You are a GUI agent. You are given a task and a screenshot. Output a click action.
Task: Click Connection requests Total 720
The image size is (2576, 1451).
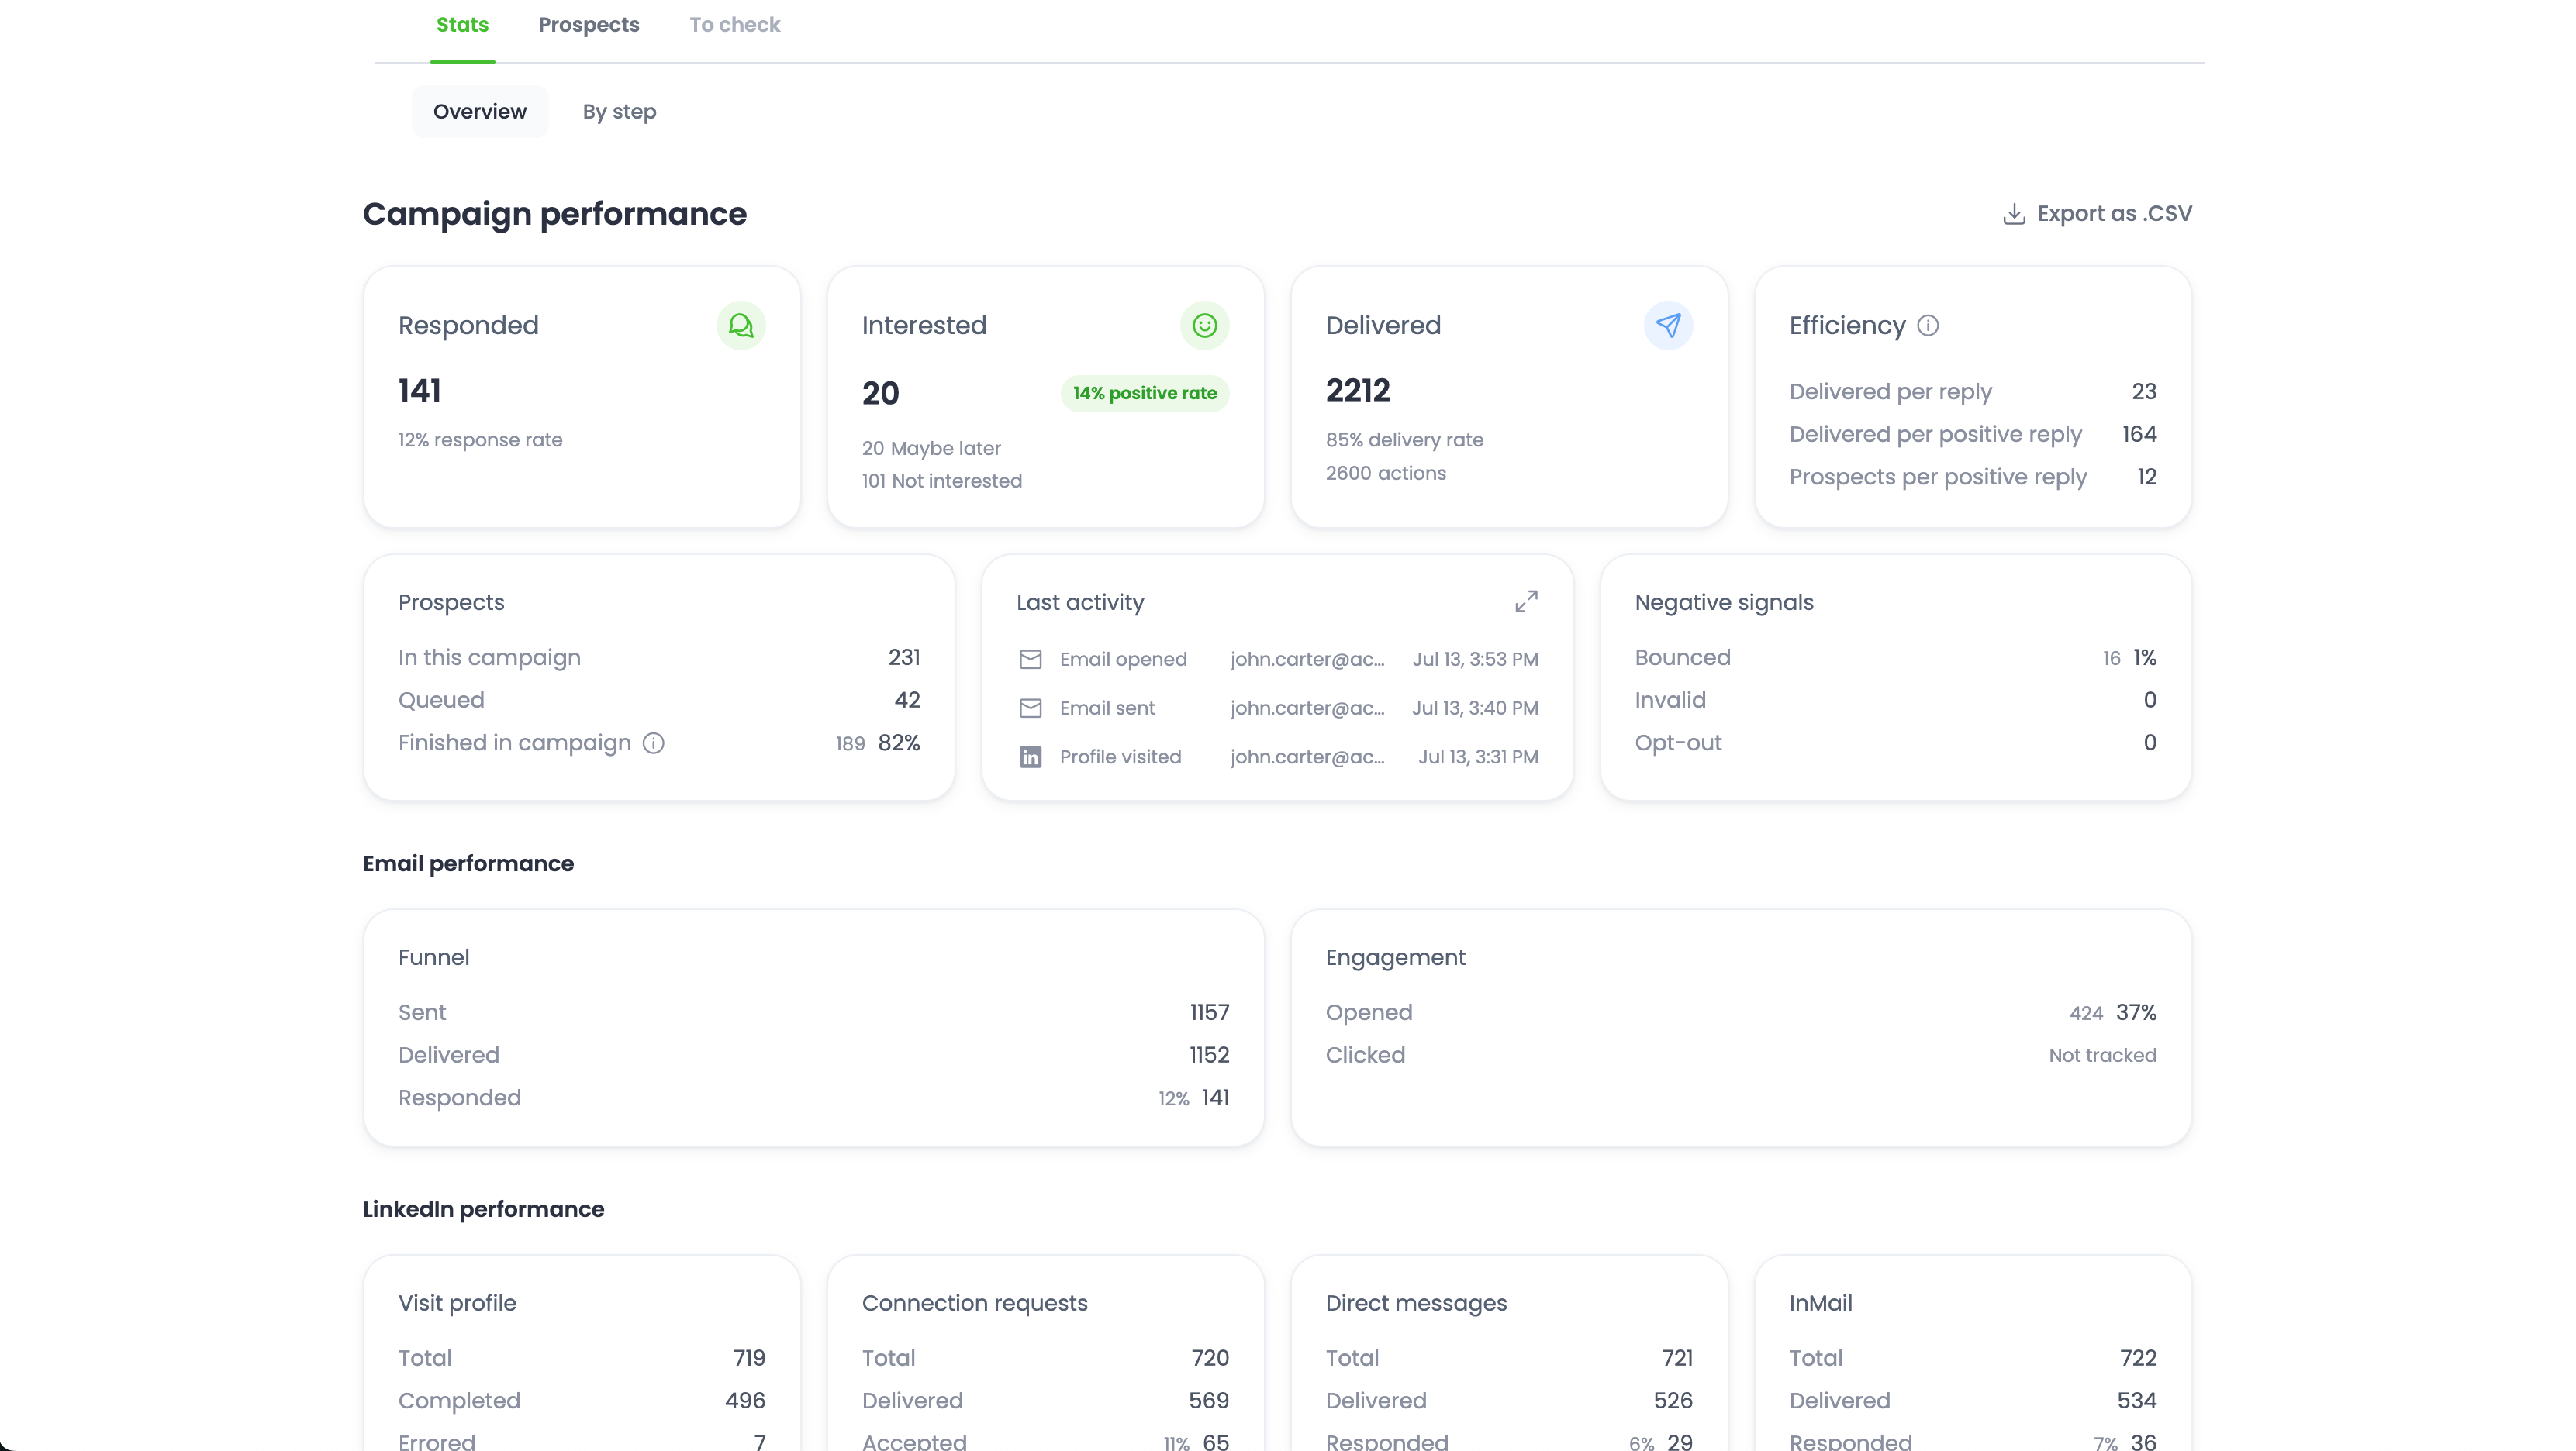[x=1210, y=1358]
